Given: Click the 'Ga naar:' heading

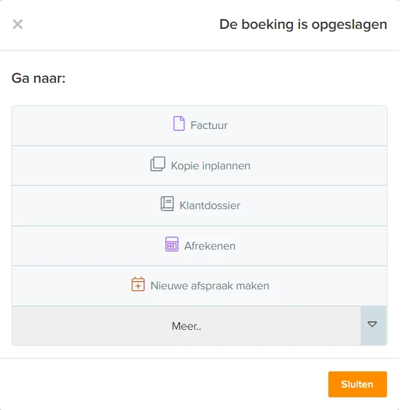Looking at the screenshot, I should click(x=39, y=78).
